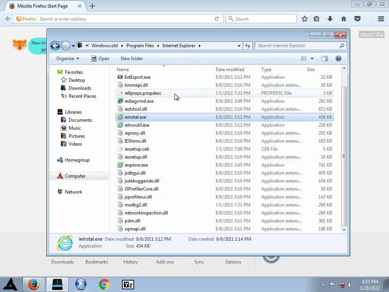The height and width of the screenshot is (292, 389).
Task: Click Program Files in the breadcrumb path
Action: (140, 46)
